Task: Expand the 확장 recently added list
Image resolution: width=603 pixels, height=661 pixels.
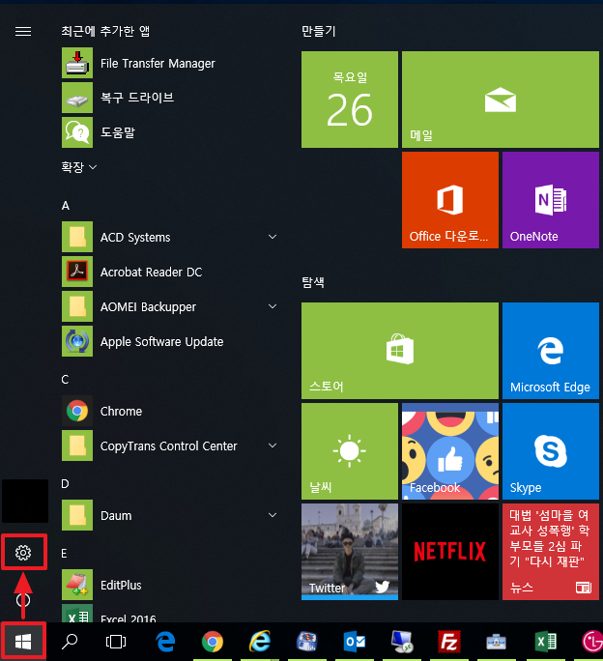Action: pos(79,167)
